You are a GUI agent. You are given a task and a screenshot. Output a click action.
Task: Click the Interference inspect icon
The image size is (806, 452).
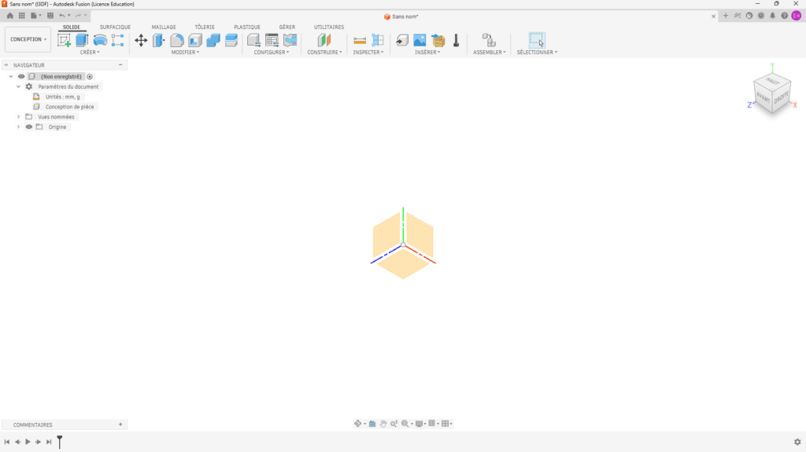[x=378, y=40]
